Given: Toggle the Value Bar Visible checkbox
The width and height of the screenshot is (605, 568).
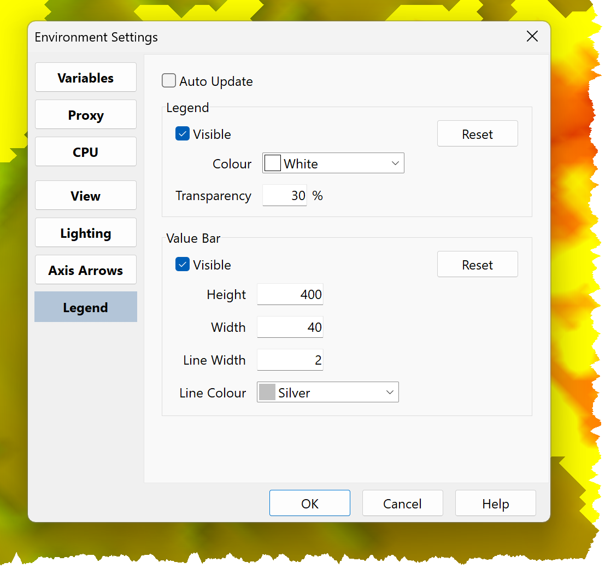Looking at the screenshot, I should pos(183,265).
